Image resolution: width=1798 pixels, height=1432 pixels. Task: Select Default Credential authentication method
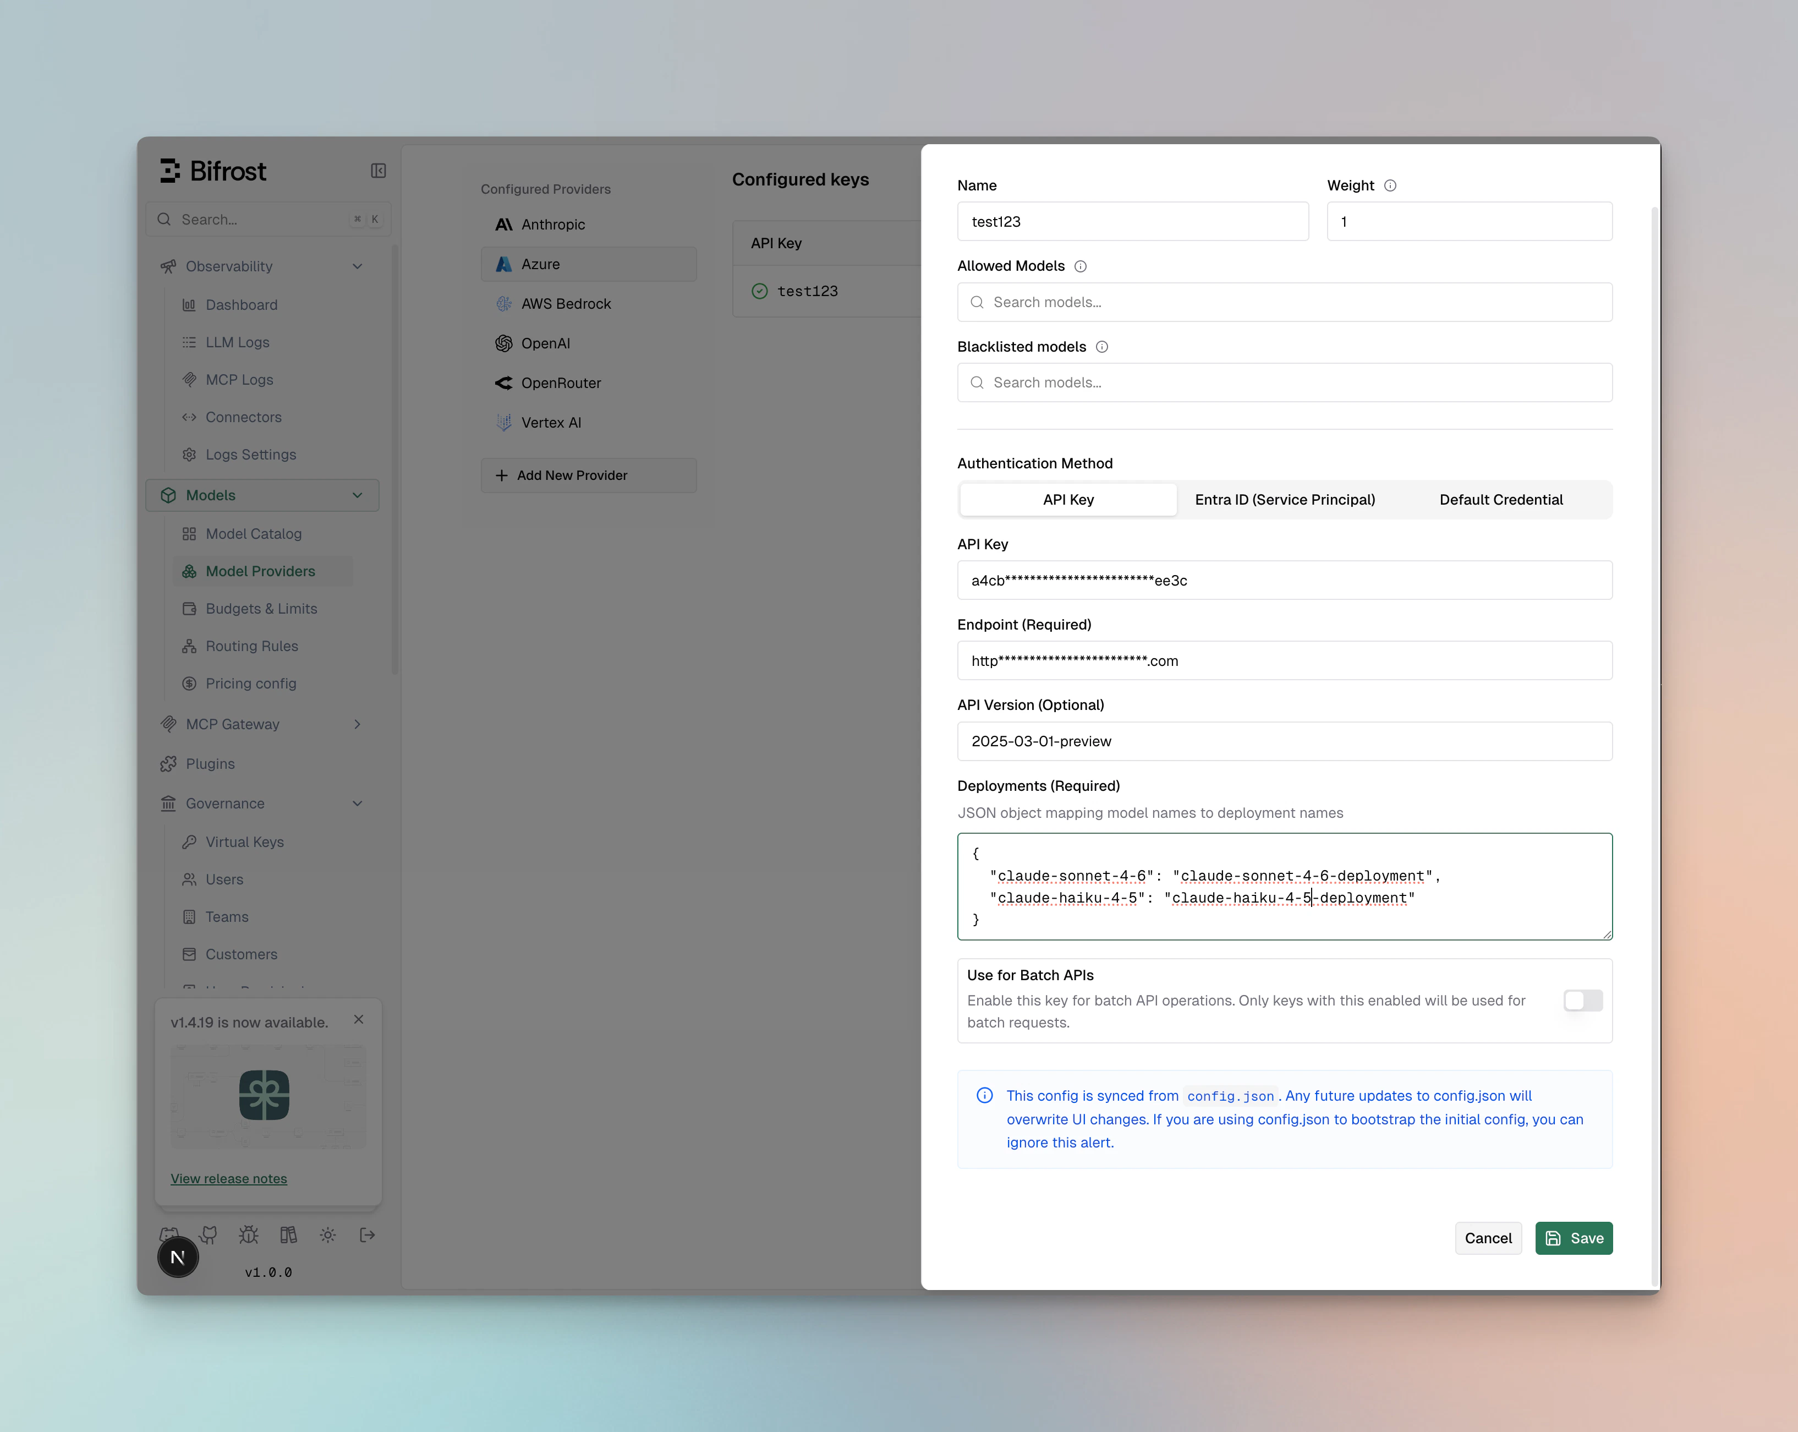point(1500,500)
